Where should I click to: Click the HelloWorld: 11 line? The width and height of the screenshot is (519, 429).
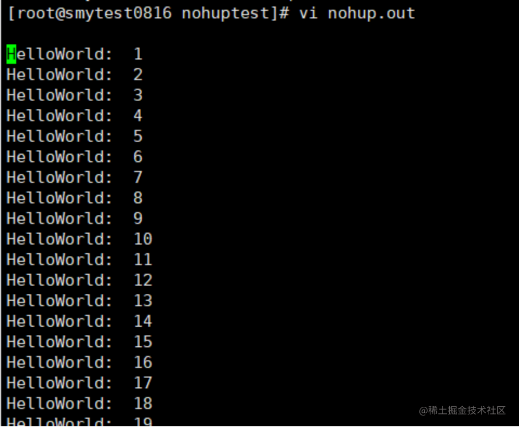click(x=80, y=260)
